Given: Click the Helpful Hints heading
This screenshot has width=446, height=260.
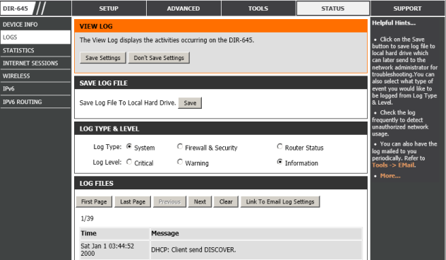Looking at the screenshot, I should coord(394,23).
